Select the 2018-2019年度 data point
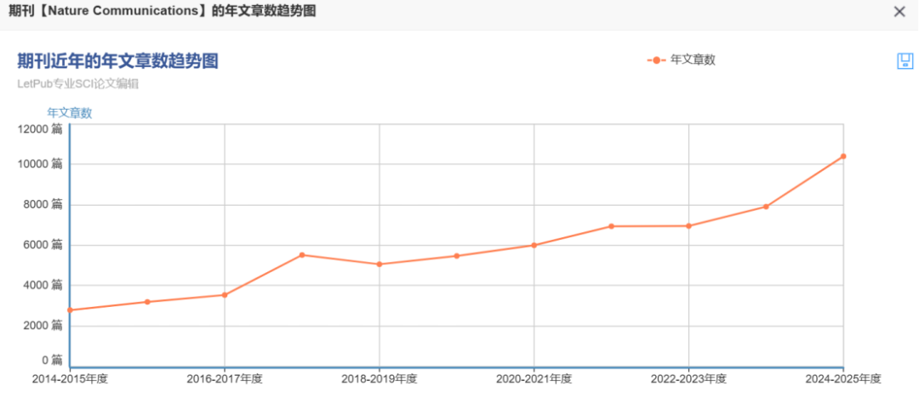The width and height of the screenshot is (919, 409). (380, 264)
